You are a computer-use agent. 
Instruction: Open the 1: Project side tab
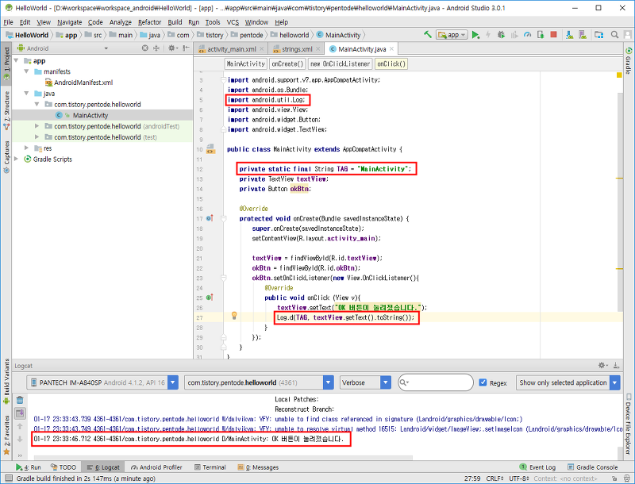pyautogui.click(x=6, y=64)
